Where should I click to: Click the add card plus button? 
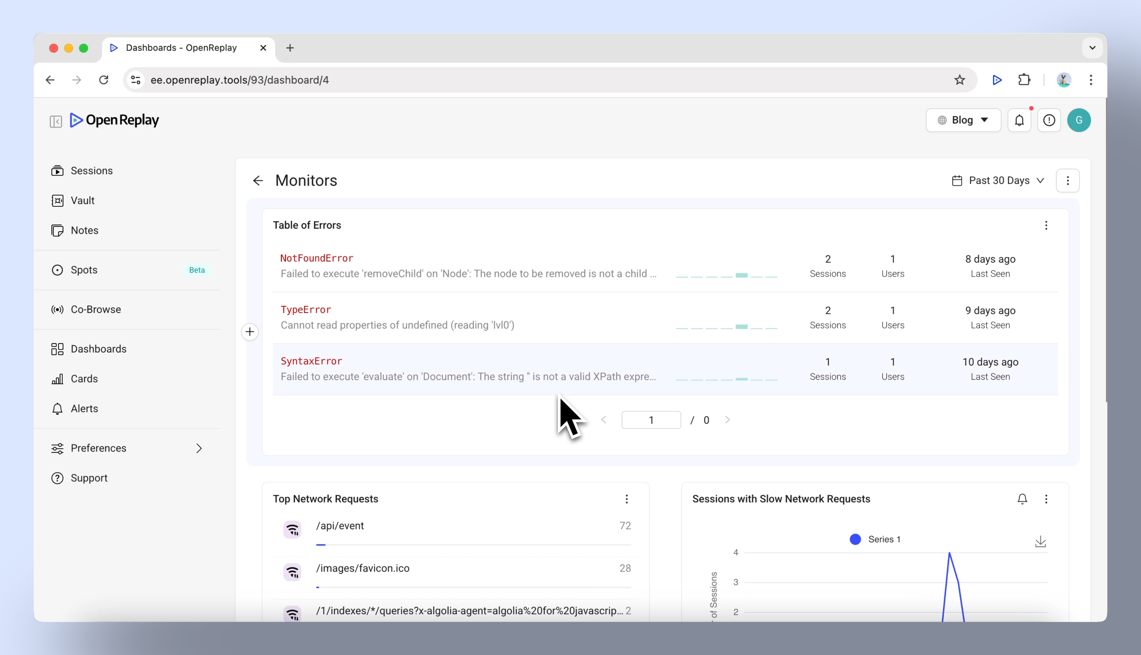tap(250, 332)
